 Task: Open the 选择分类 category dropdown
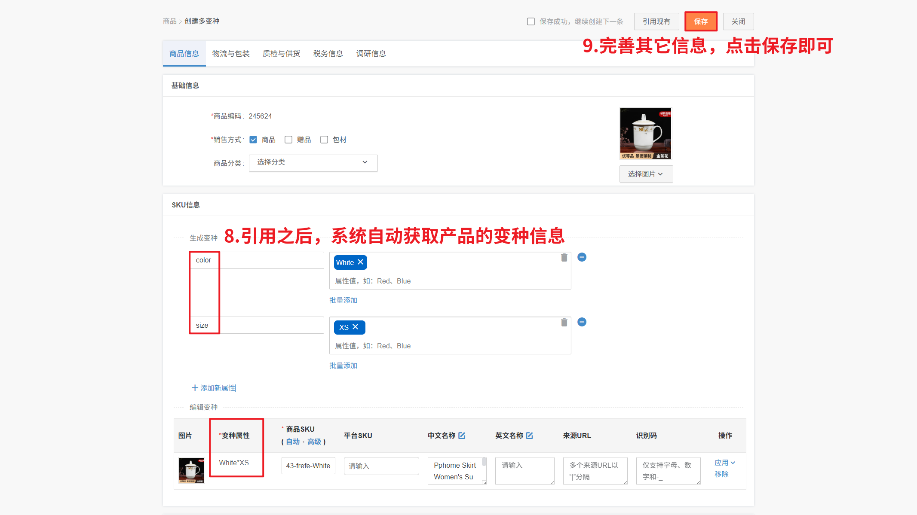313,163
